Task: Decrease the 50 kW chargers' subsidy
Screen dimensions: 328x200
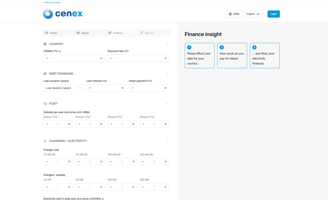Action: (x=79, y=187)
